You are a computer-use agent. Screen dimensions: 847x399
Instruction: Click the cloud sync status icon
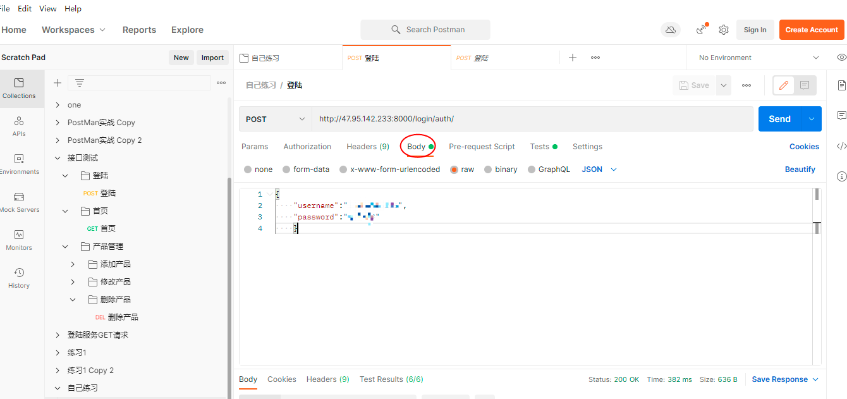(x=671, y=30)
